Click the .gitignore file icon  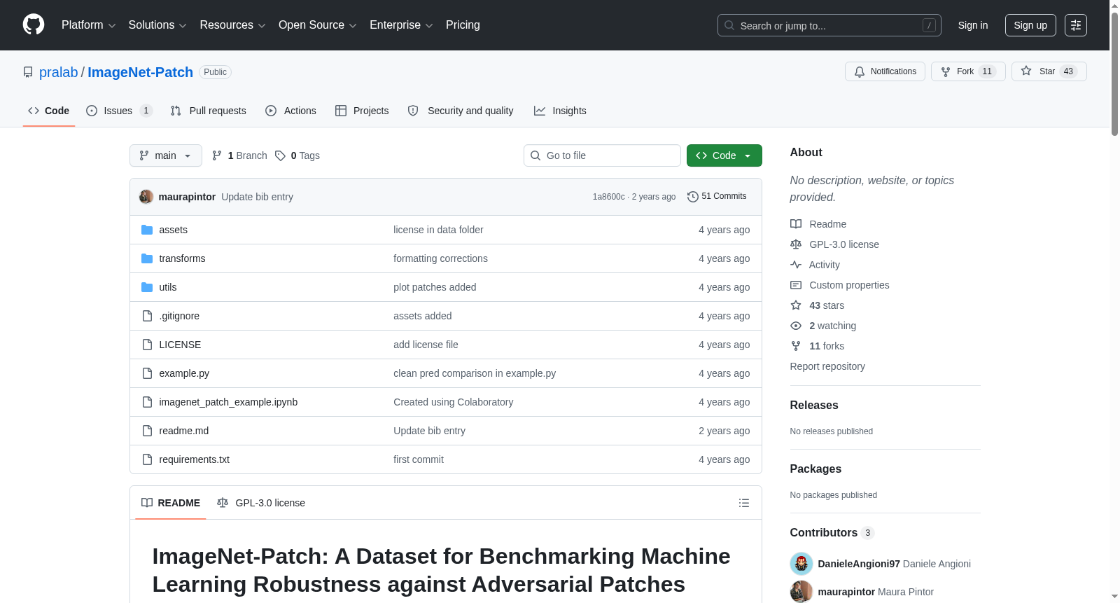[147, 316]
